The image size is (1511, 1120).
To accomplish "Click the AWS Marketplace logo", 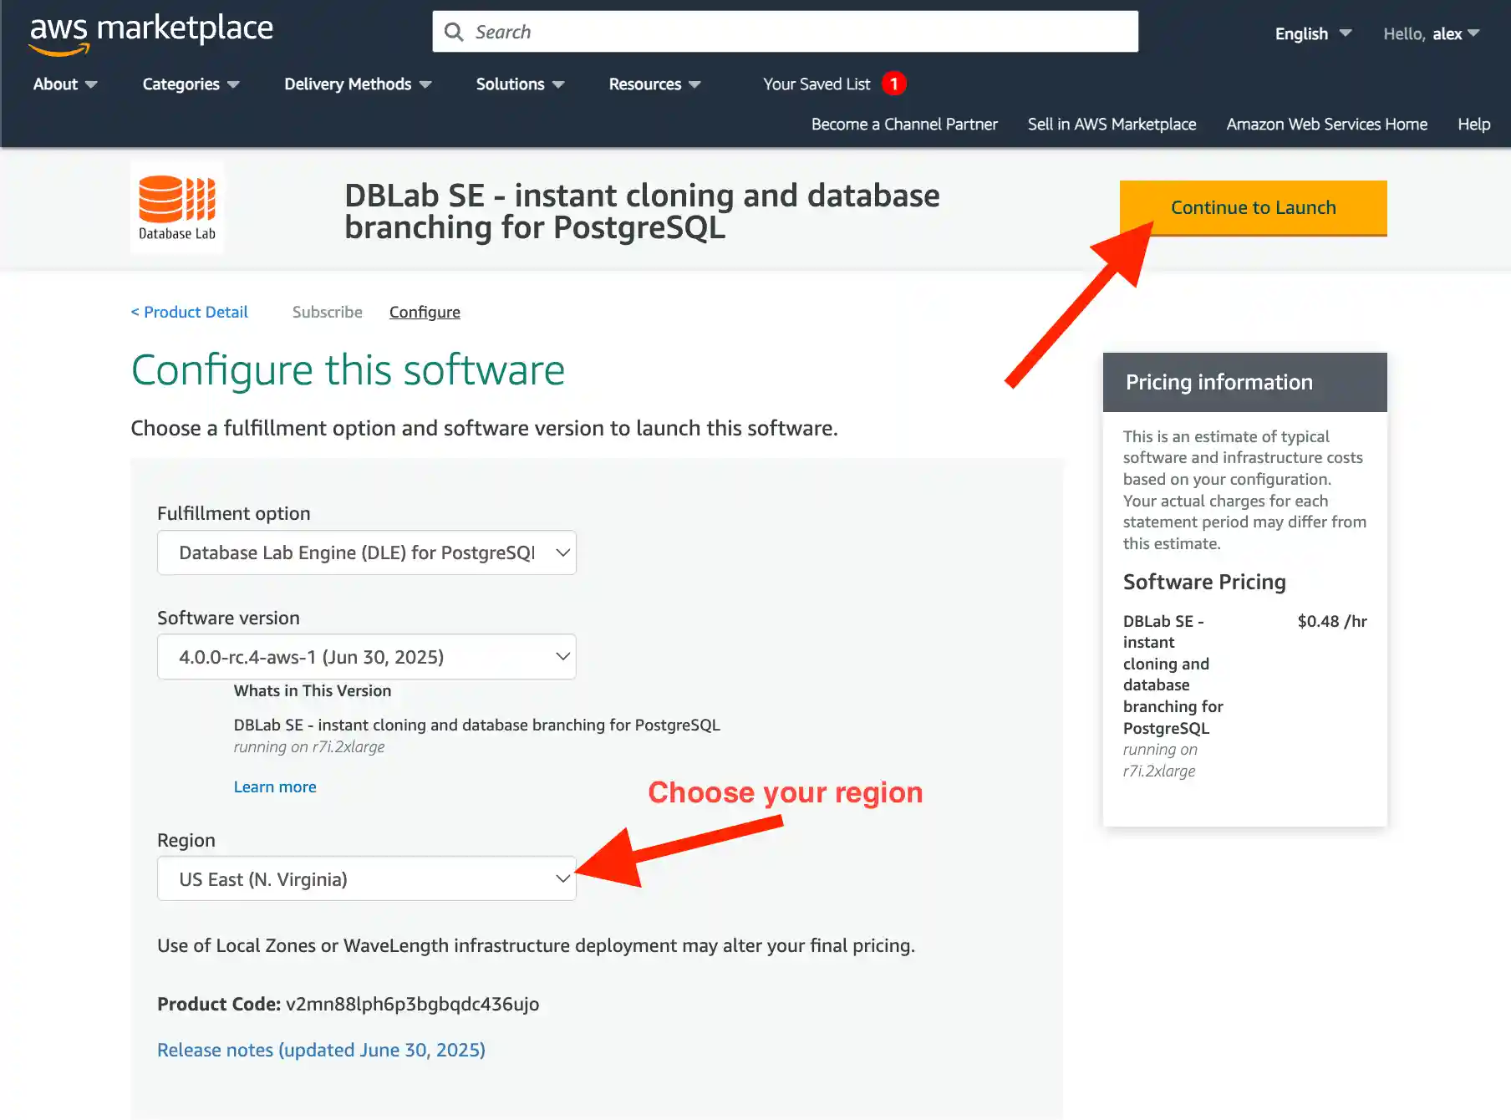I will click(150, 31).
